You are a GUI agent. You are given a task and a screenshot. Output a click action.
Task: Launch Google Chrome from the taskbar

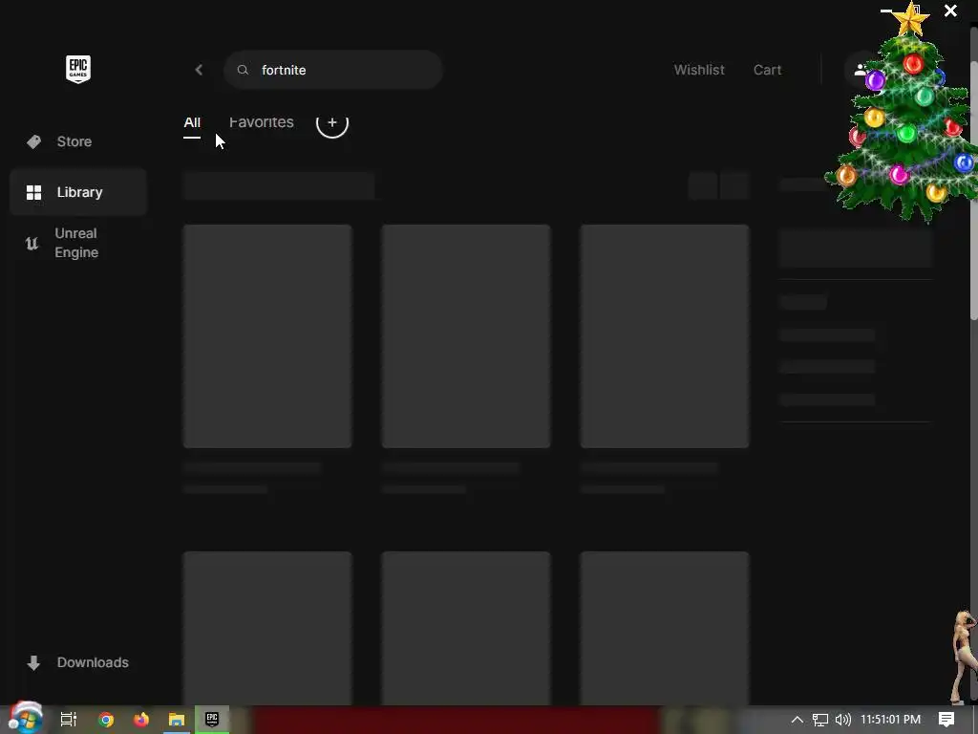click(x=106, y=720)
